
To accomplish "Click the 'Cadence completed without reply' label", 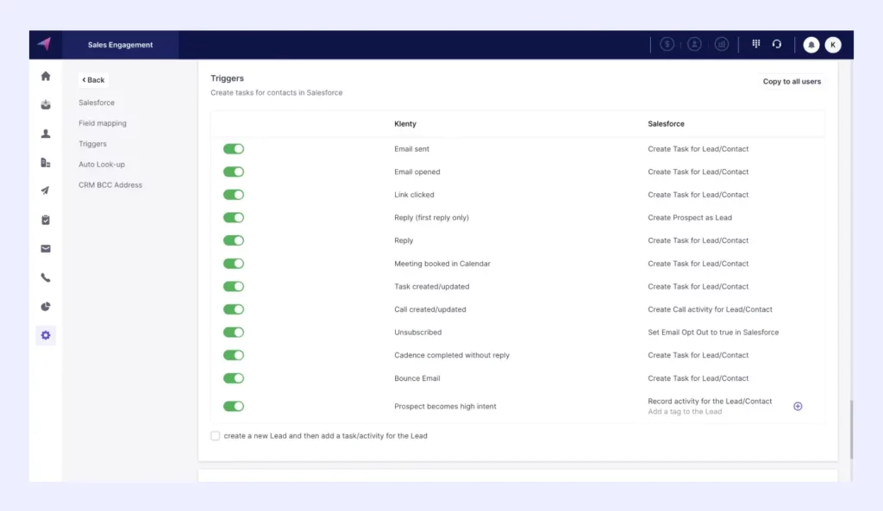I will pos(452,355).
